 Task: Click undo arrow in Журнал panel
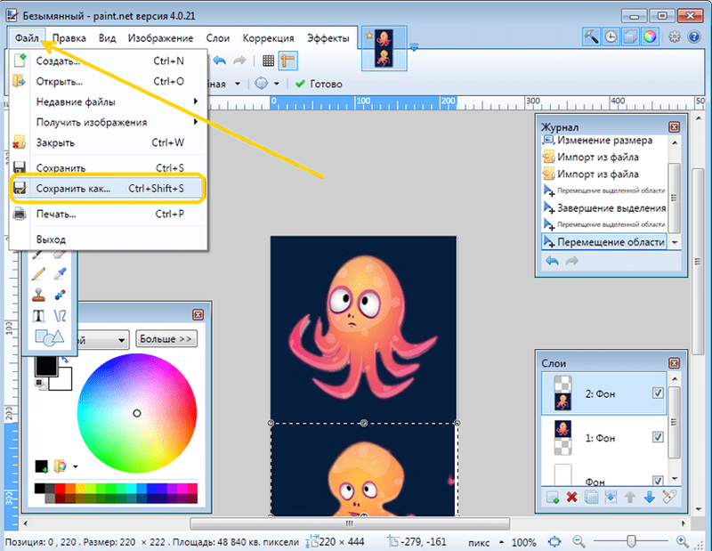point(552,261)
